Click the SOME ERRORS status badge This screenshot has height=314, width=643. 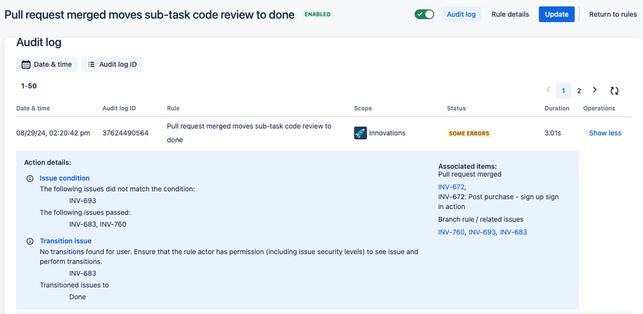(469, 133)
